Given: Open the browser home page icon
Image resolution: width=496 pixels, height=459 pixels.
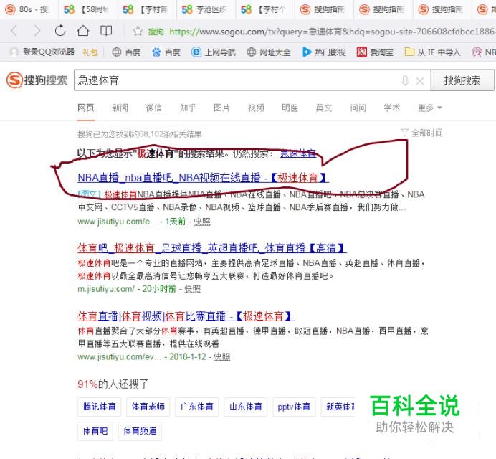Looking at the screenshot, I should 83,31.
